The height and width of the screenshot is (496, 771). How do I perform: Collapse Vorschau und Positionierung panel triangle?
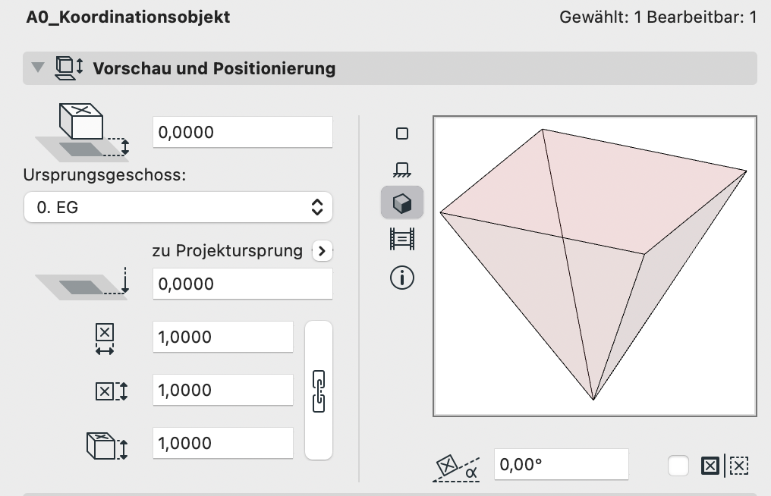pyautogui.click(x=38, y=67)
